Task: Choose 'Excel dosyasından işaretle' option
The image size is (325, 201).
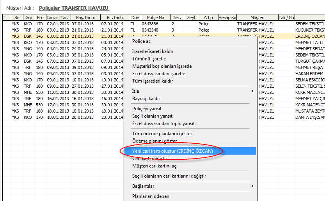Action: pyautogui.click(x=158, y=74)
